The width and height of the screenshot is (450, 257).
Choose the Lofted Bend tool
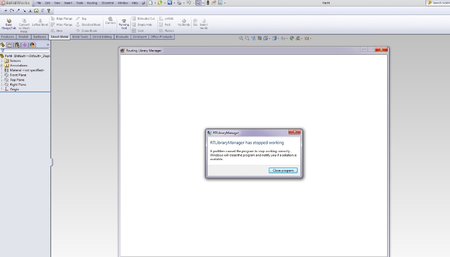point(40,22)
